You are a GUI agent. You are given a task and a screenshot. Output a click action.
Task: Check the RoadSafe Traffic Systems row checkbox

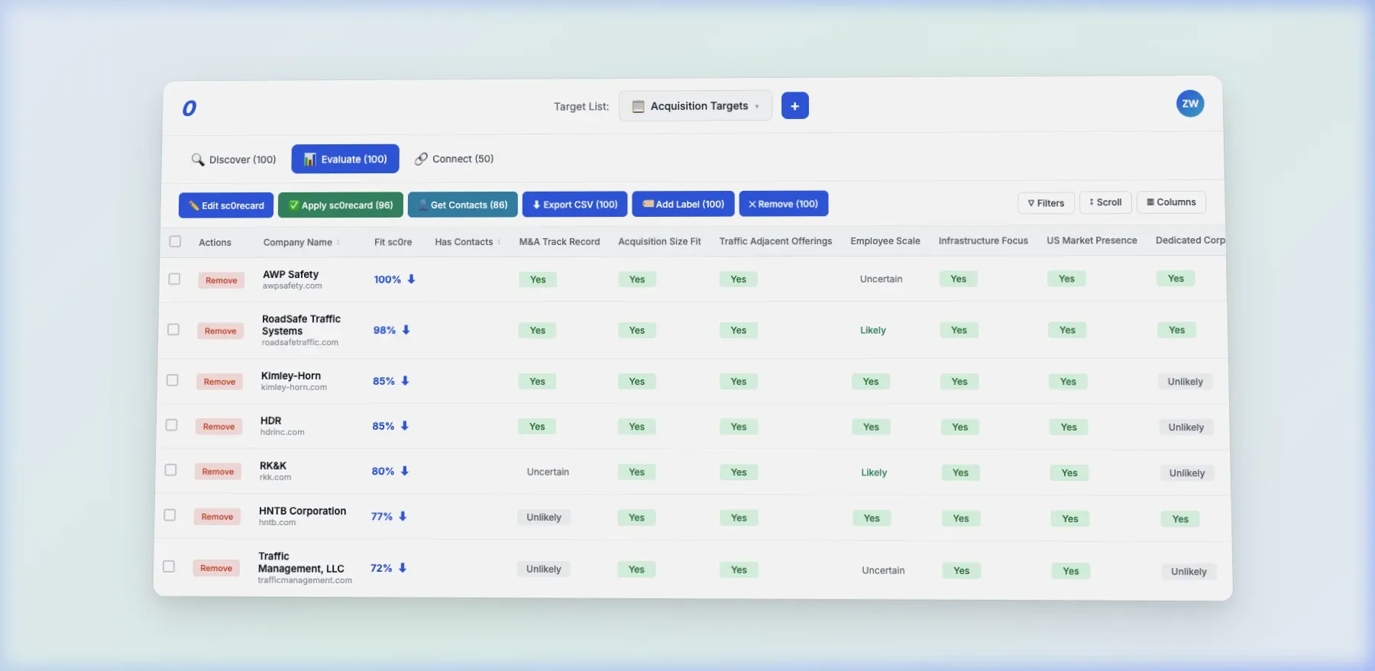(173, 329)
